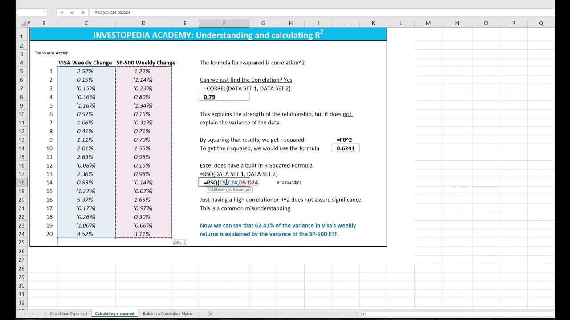Click VISA value 4.52%
This screenshot has height=320, width=570.
pos(85,234)
